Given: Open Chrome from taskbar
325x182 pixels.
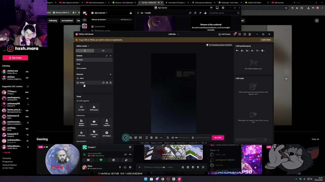Looking at the screenshot, I should tap(162, 179).
